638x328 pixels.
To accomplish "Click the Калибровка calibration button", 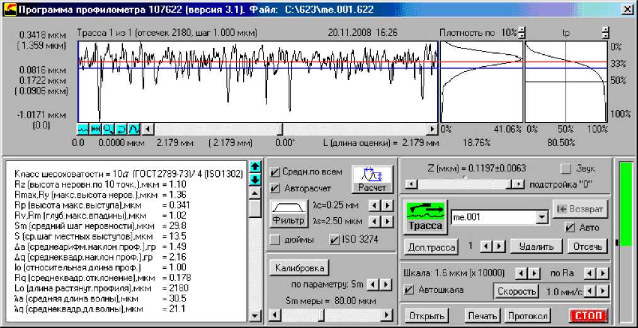I will pyautogui.click(x=299, y=268).
